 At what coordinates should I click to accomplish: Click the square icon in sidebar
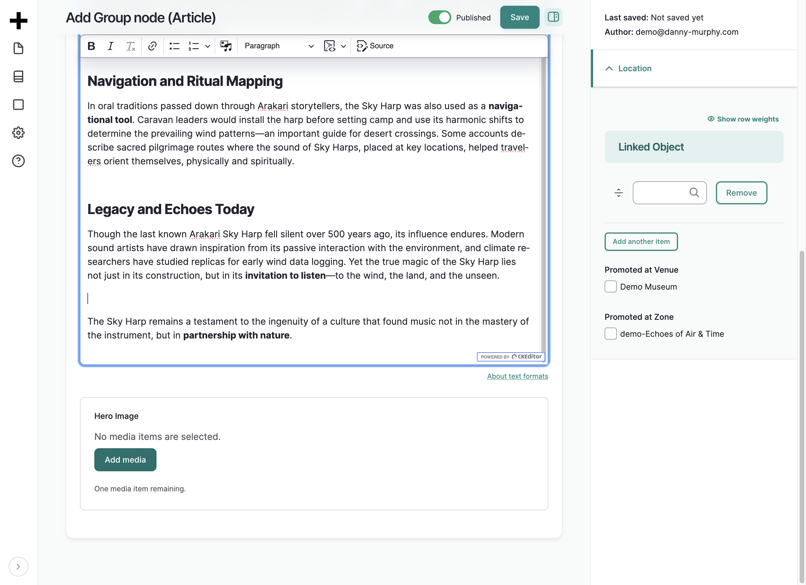(x=18, y=105)
